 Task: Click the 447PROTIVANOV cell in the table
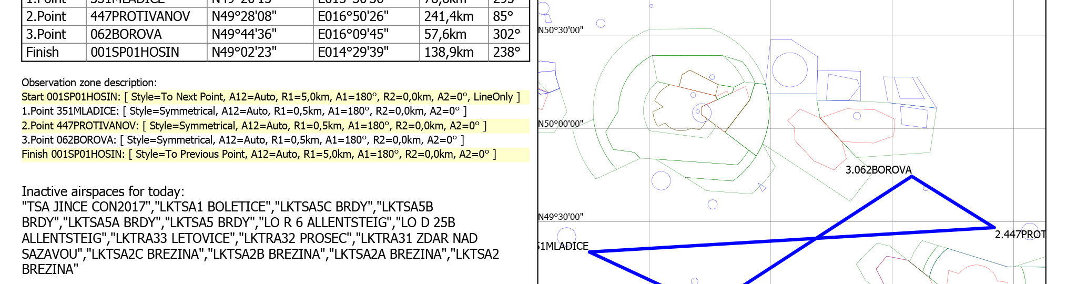(x=140, y=16)
